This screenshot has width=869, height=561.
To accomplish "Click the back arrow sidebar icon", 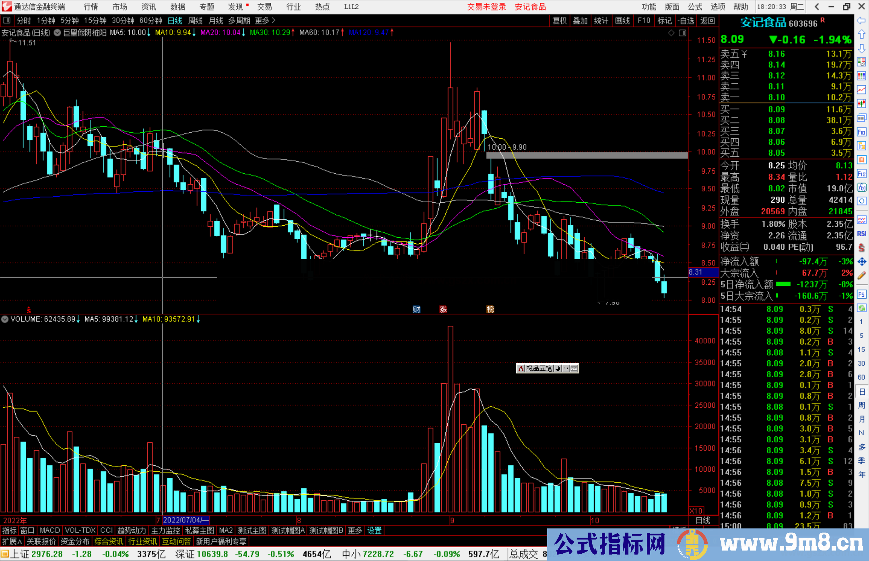I will (x=861, y=21).
